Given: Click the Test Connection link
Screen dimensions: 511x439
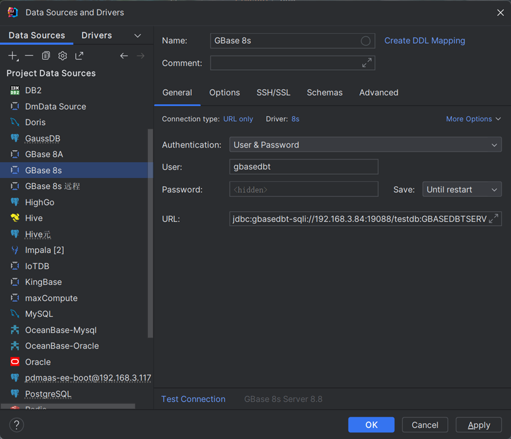Looking at the screenshot, I should pos(193,399).
